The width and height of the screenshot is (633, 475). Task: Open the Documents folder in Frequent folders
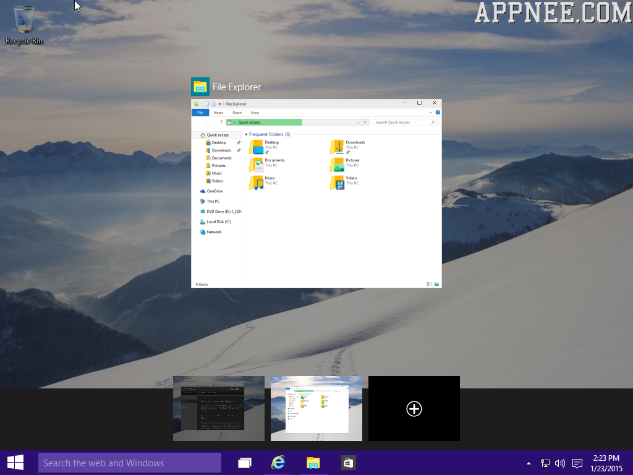[267, 165]
